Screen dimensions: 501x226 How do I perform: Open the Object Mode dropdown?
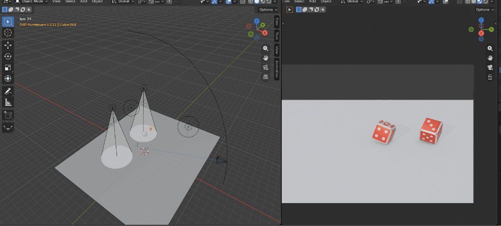(x=31, y=2)
